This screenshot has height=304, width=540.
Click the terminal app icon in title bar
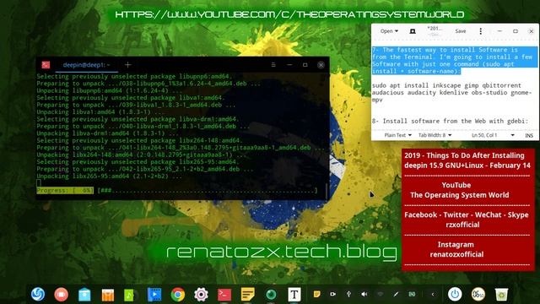point(46,65)
